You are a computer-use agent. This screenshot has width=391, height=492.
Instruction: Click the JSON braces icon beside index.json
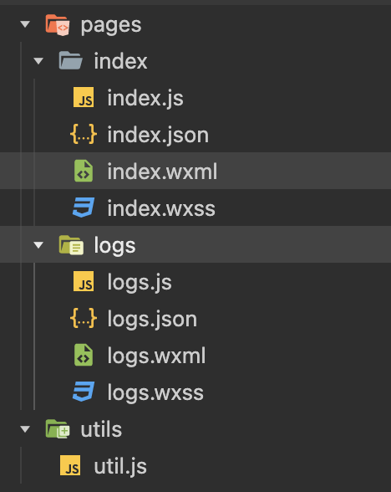click(84, 134)
